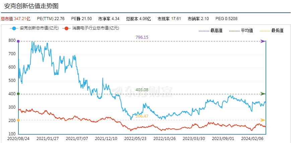Screen dimensions: 291x143
Task: Select the yellow dot at the 200 axis mark
Action: [18, 120]
